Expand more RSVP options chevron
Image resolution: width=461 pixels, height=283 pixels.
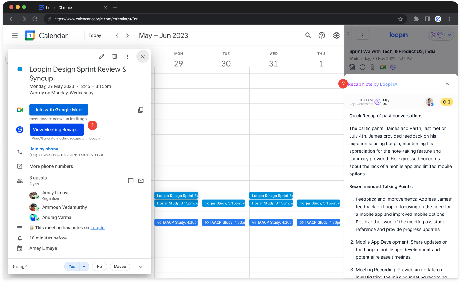point(141,267)
